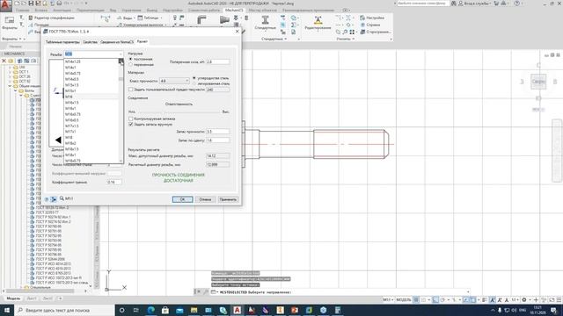
Task: Open workspace gear icon in status bar
Action: coord(524,300)
